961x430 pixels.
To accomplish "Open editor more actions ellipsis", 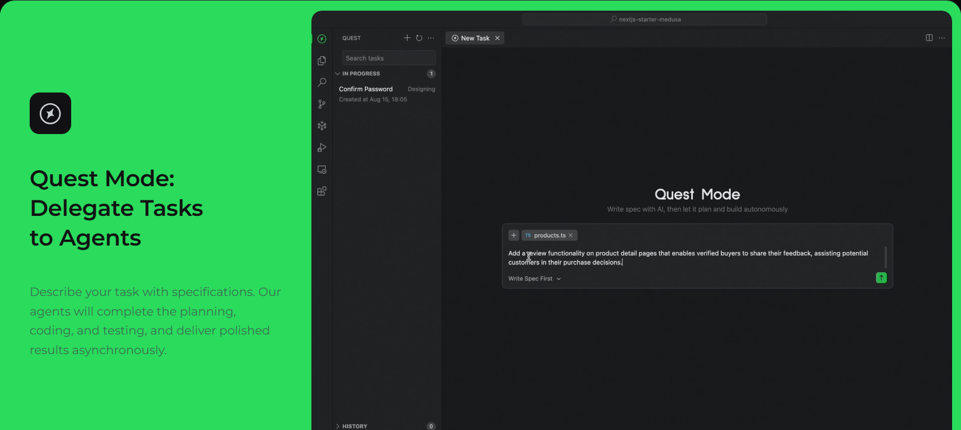I will coord(941,38).
